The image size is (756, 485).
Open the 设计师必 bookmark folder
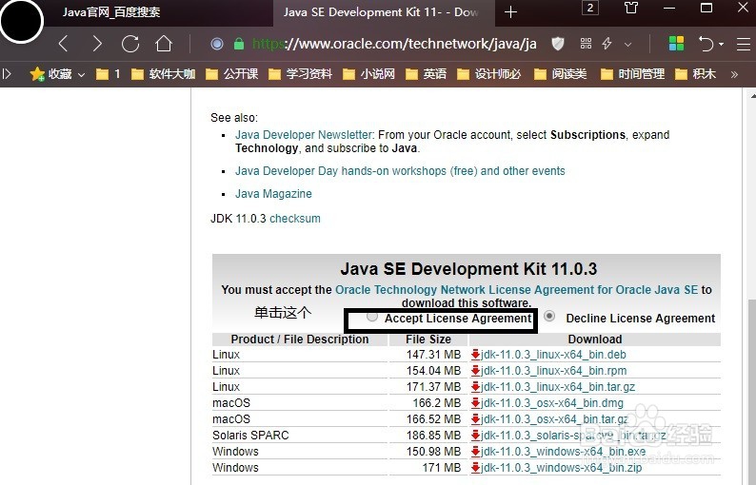488,73
